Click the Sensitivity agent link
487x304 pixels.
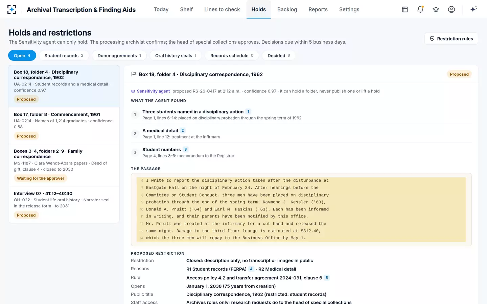pyautogui.click(x=153, y=91)
